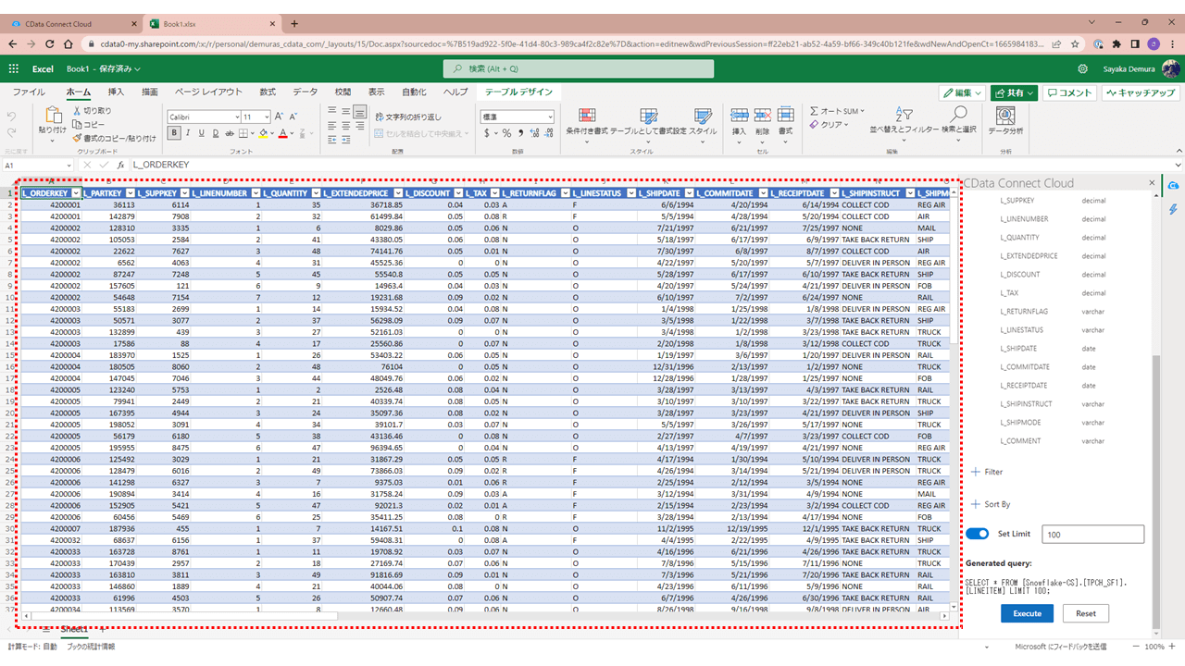This screenshot has width=1185, height=666.
Task: Click the Execute button
Action: point(1027,613)
